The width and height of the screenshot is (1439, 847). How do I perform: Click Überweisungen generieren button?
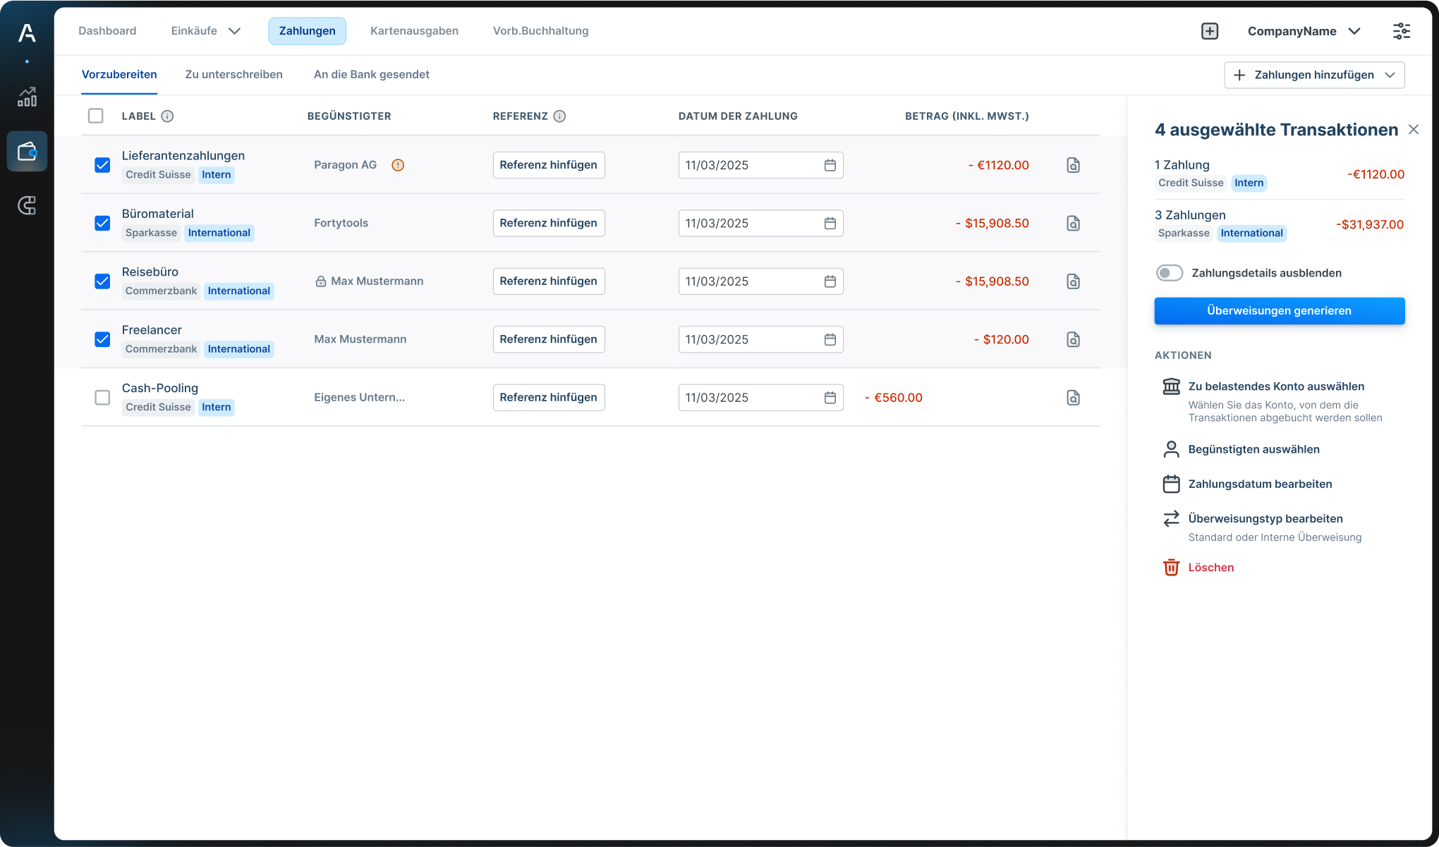1279,310
